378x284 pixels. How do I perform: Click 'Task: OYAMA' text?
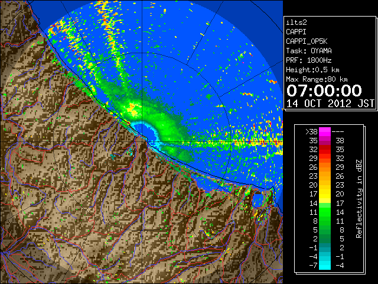[308, 51]
